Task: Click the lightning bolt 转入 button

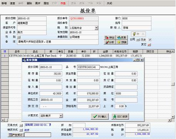Action: pyautogui.click(x=138, y=34)
